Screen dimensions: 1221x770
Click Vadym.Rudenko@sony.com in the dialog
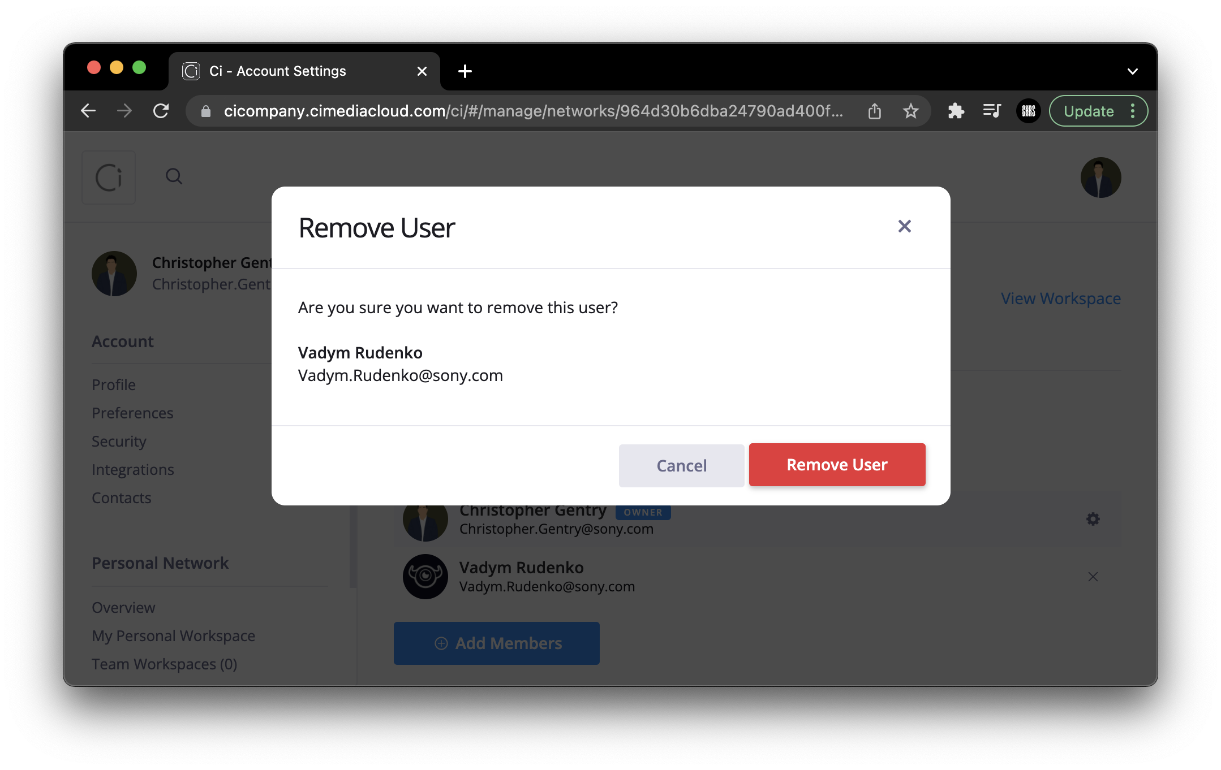(400, 375)
